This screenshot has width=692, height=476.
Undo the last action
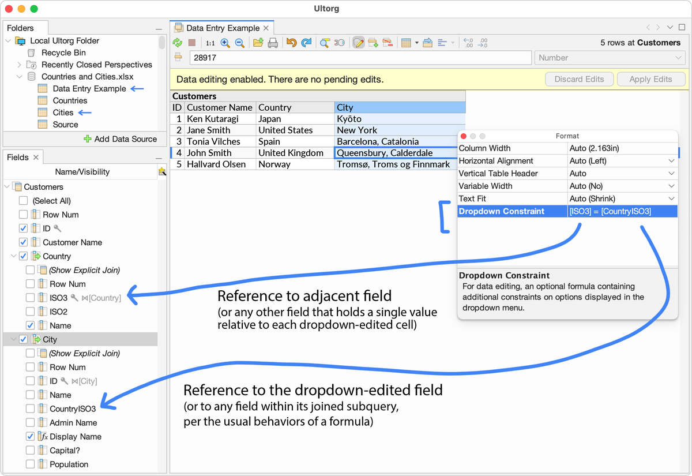(292, 43)
